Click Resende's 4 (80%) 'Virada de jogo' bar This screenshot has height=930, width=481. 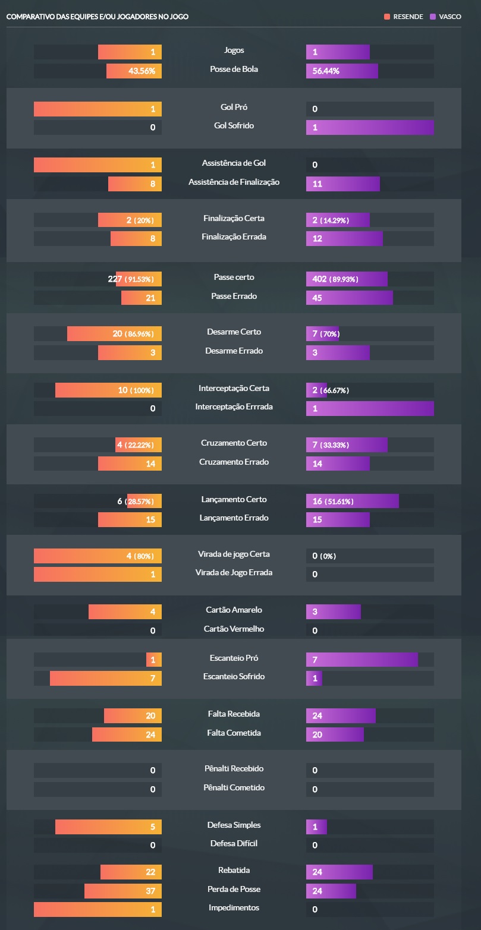(x=98, y=556)
